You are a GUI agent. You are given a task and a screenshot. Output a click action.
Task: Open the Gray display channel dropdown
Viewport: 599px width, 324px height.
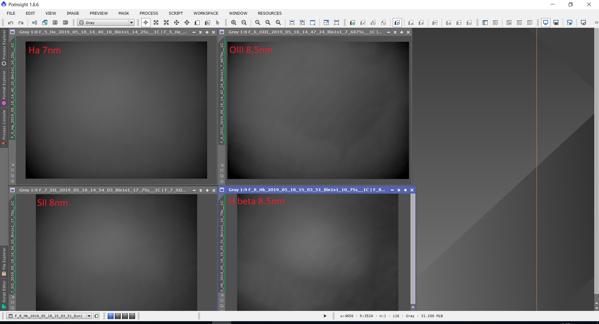106,23
